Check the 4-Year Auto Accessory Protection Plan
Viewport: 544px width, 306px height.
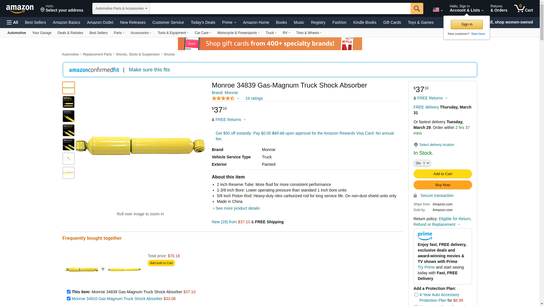click(416, 295)
